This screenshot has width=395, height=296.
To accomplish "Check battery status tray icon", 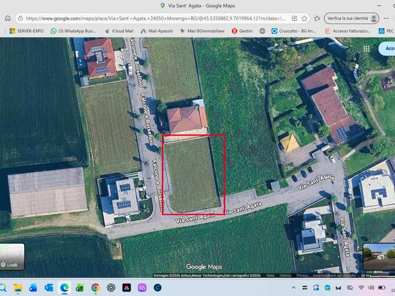I will (x=381, y=288).
